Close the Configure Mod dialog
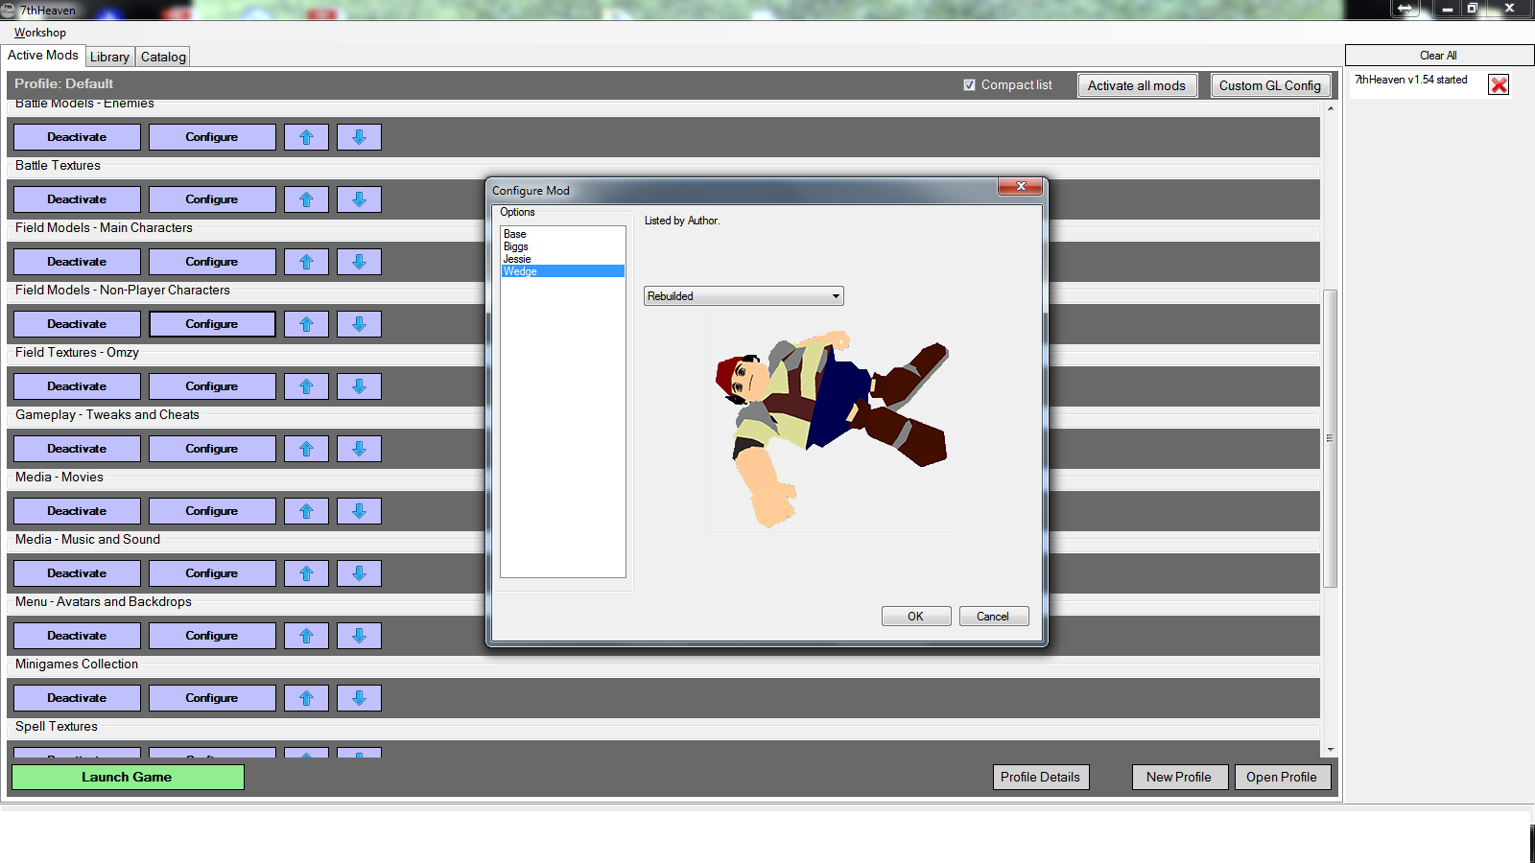This screenshot has width=1535, height=863. point(1021,186)
